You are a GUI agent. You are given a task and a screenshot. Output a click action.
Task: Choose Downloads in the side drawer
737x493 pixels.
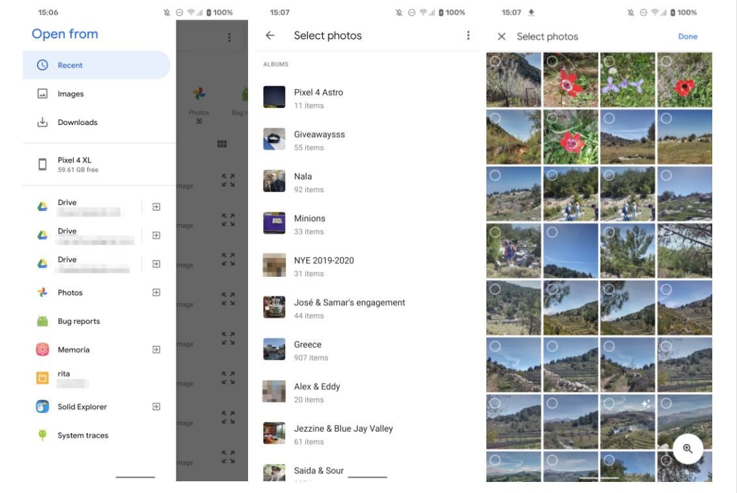pos(77,122)
